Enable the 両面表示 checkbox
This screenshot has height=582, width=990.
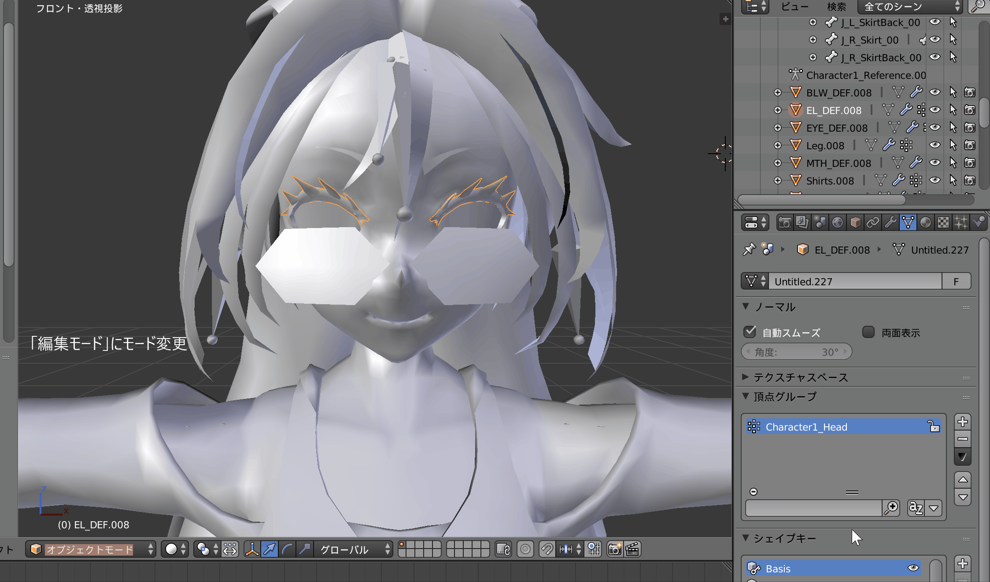tap(868, 332)
